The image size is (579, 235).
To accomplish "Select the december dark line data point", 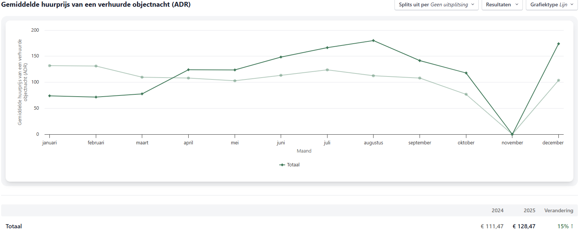I will [x=558, y=44].
